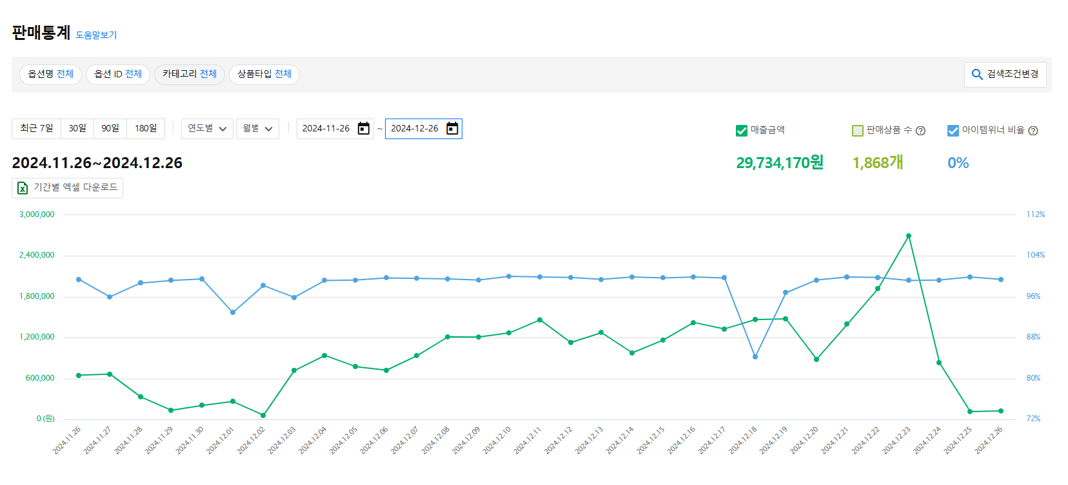Screen dimensions: 1068x485
Task: Toggle the 매출금액 checkbox
Action: (x=742, y=131)
